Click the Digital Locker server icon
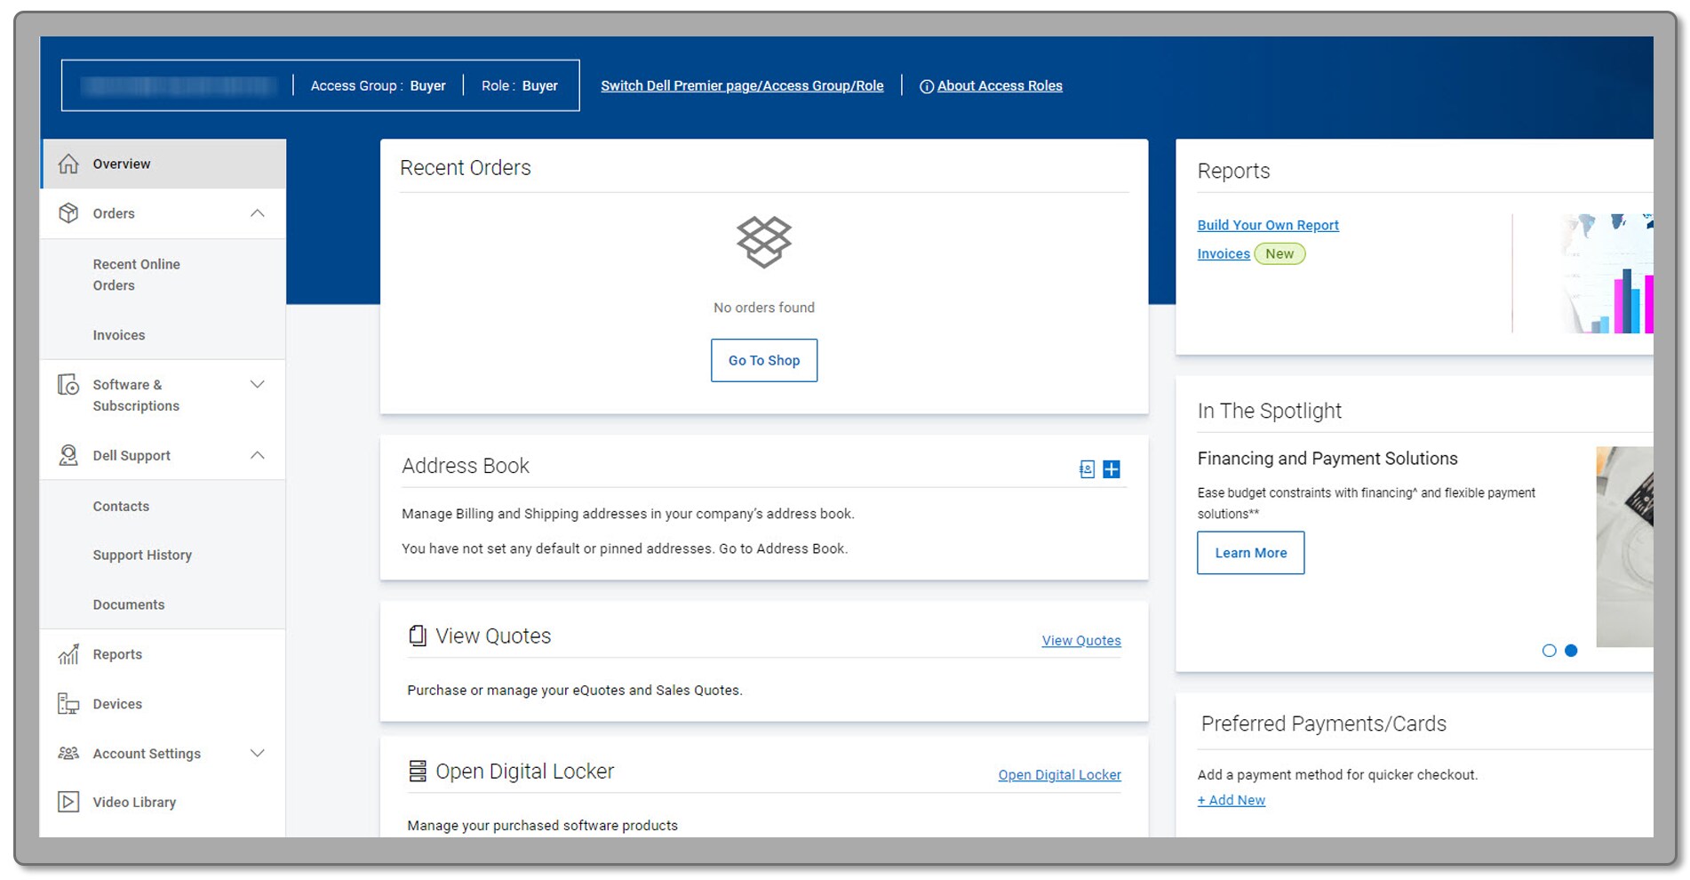1690x880 pixels. pyautogui.click(x=417, y=771)
